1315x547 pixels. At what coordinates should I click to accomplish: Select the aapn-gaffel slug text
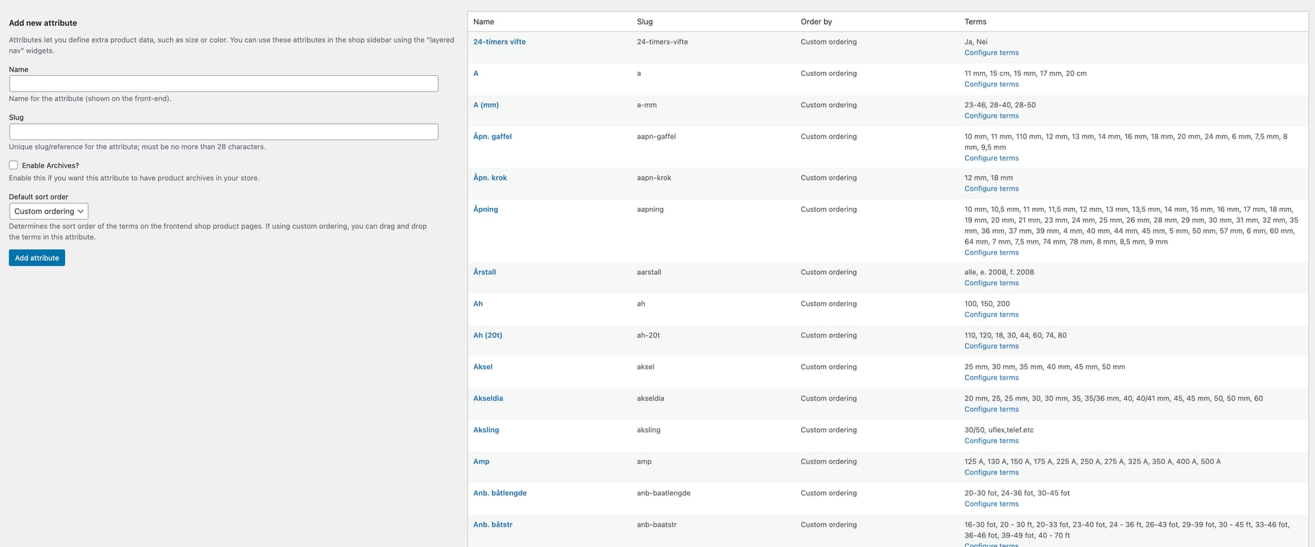(x=656, y=136)
